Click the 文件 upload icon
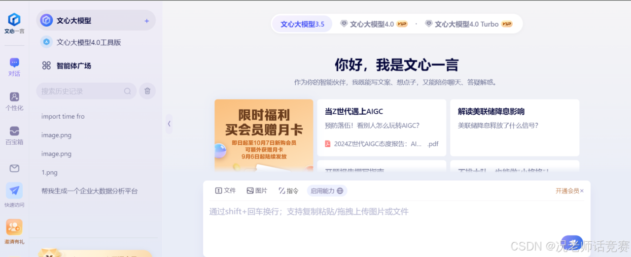The height and width of the screenshot is (257, 631). 218,191
